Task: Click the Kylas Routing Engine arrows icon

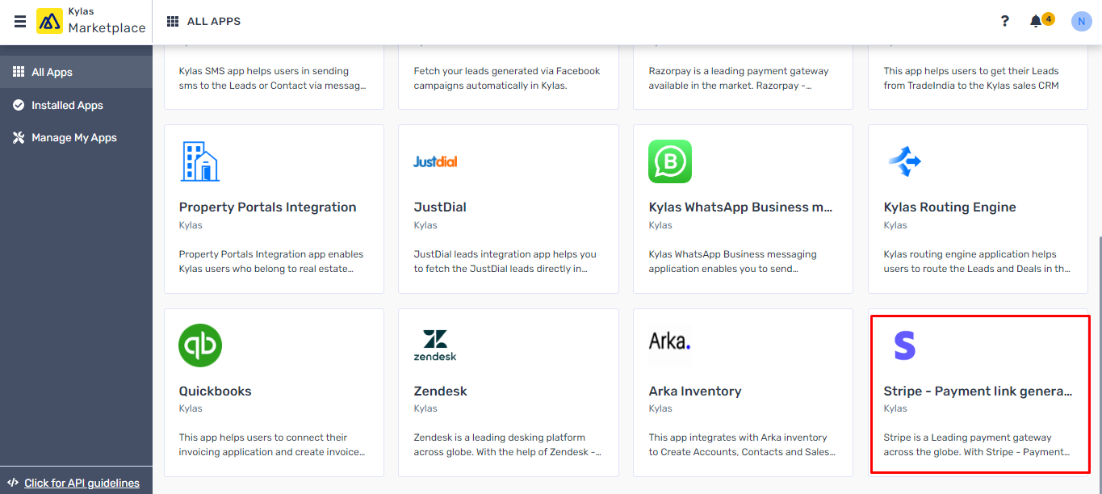Action: [x=905, y=161]
